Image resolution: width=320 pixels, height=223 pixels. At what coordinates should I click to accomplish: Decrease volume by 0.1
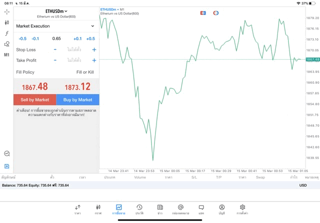coord(35,39)
